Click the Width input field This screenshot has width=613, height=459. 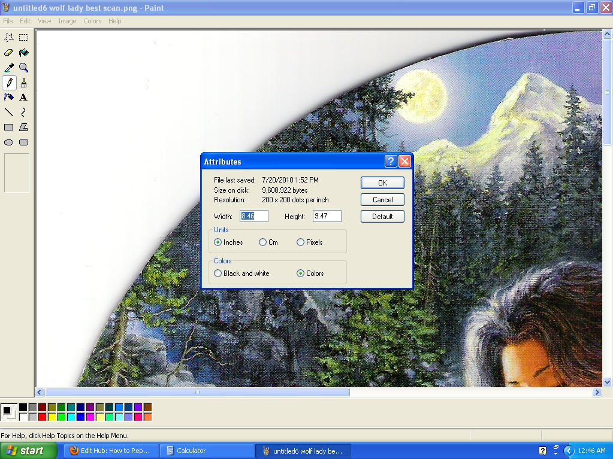(x=254, y=216)
